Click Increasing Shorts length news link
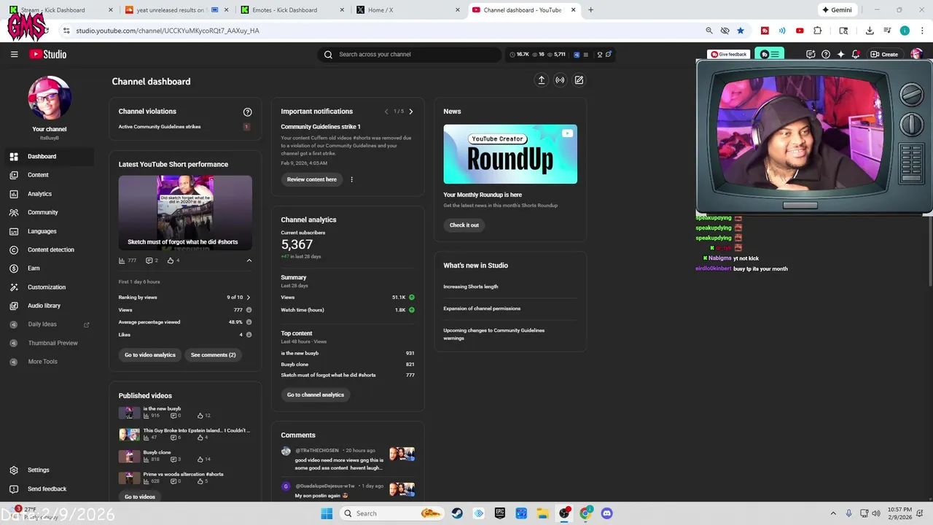 [471, 287]
